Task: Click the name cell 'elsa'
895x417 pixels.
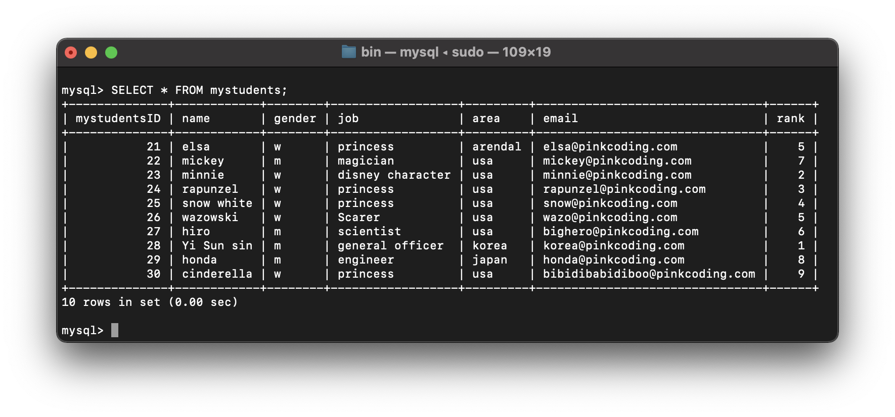Action: [x=196, y=147]
